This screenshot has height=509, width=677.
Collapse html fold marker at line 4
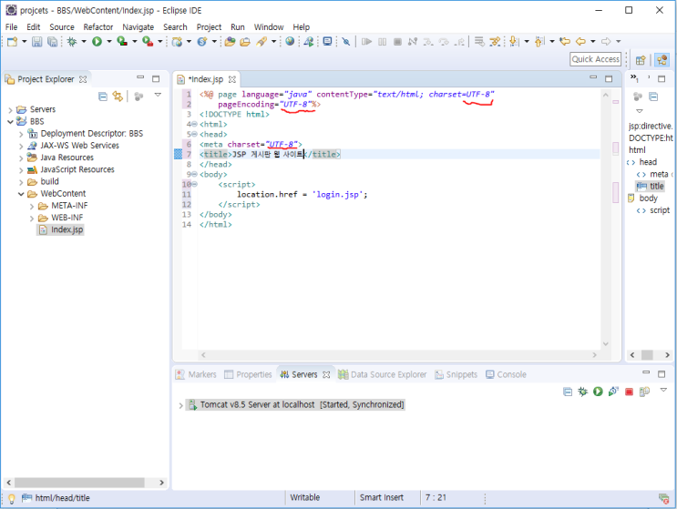tap(194, 124)
